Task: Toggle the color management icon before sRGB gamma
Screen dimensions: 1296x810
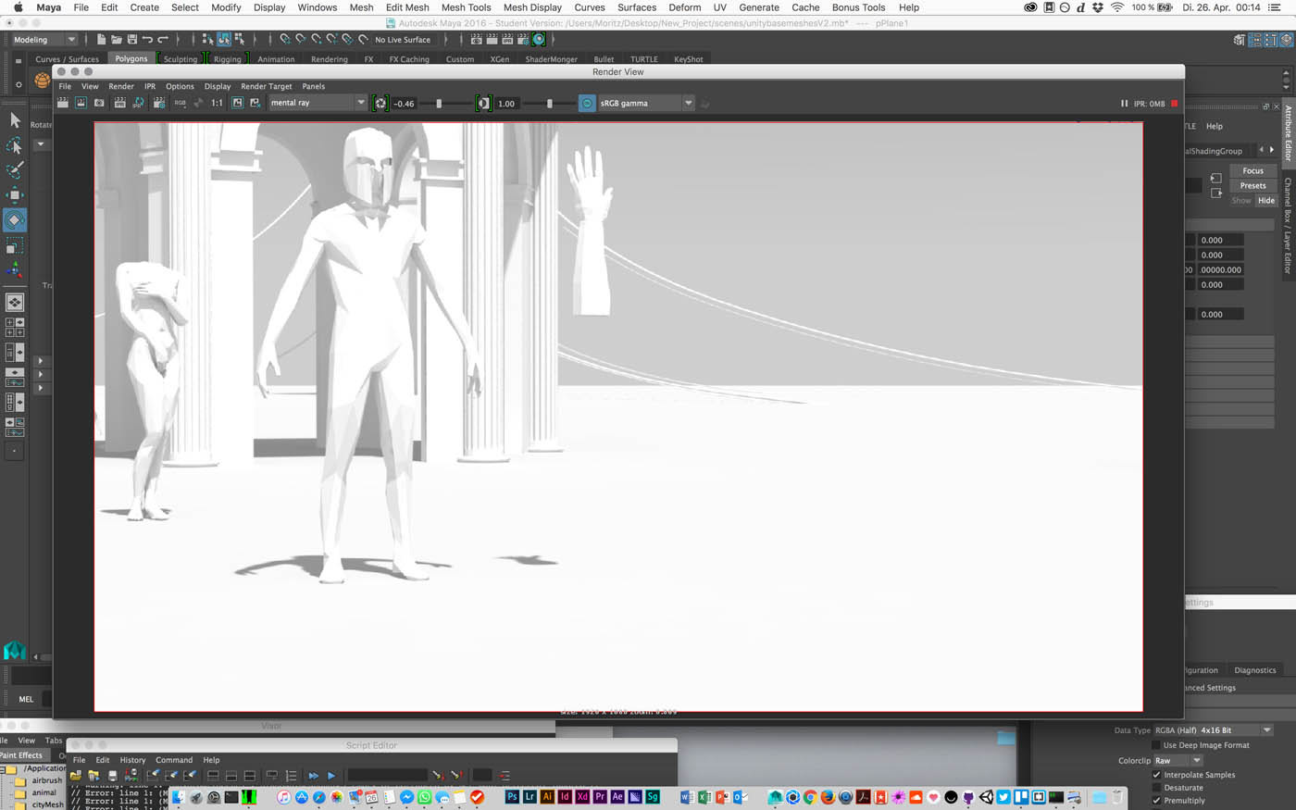Action: (x=587, y=103)
